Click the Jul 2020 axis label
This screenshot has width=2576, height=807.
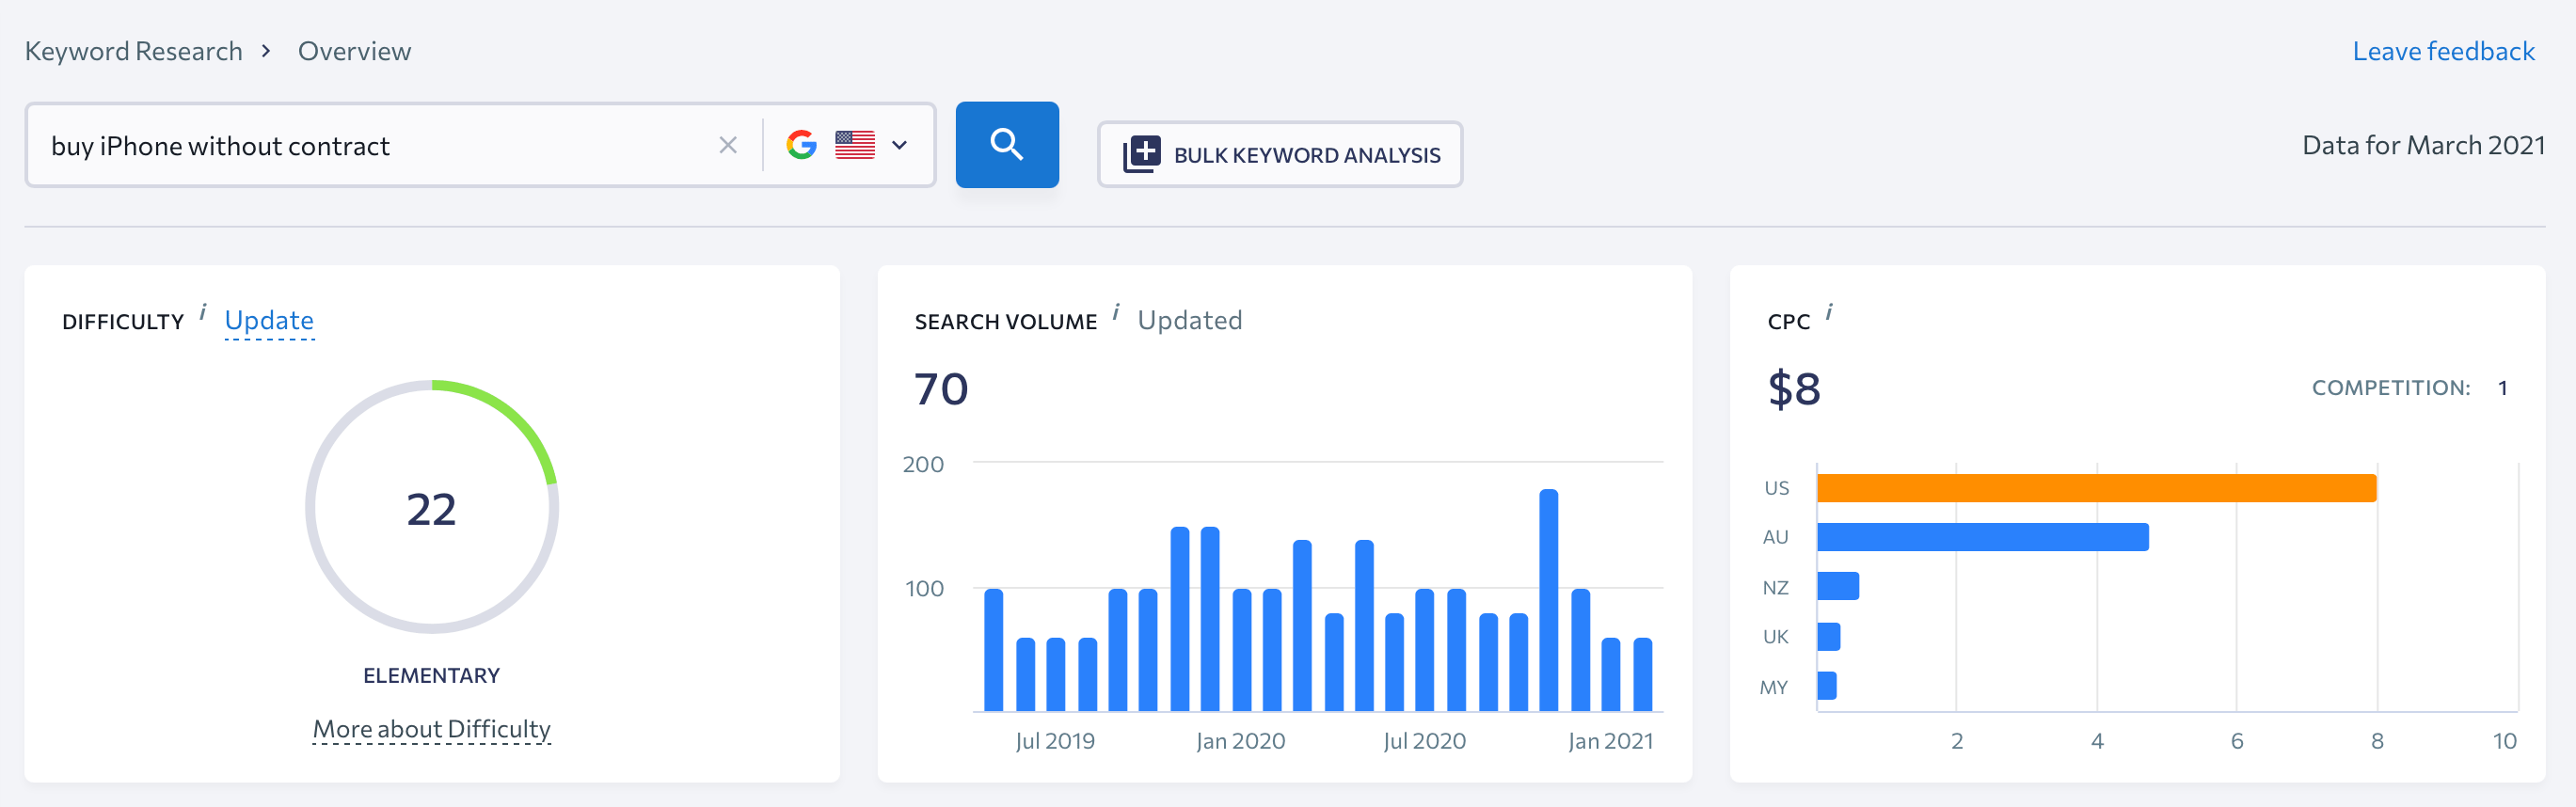pos(1424,741)
